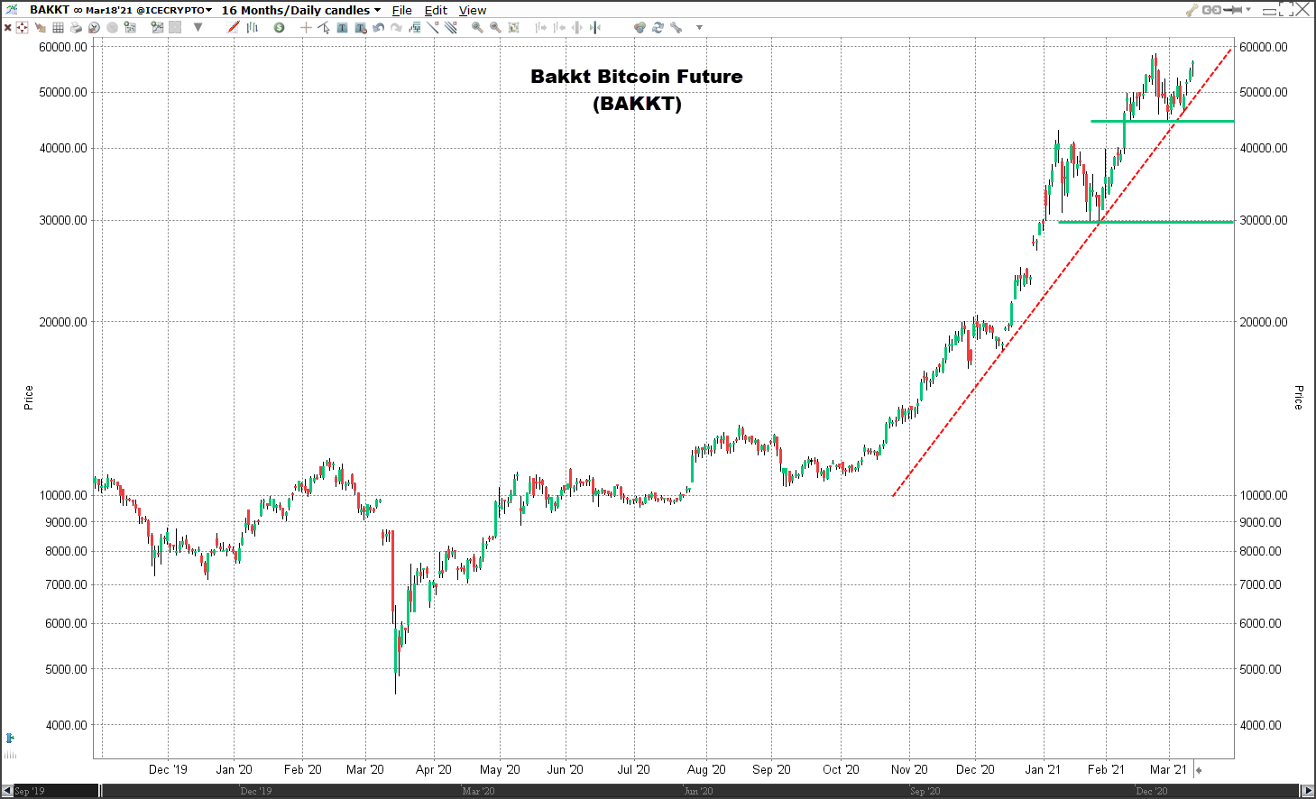
Task: Open the BAKKT symbol selector dropdown
Action: [x=120, y=10]
